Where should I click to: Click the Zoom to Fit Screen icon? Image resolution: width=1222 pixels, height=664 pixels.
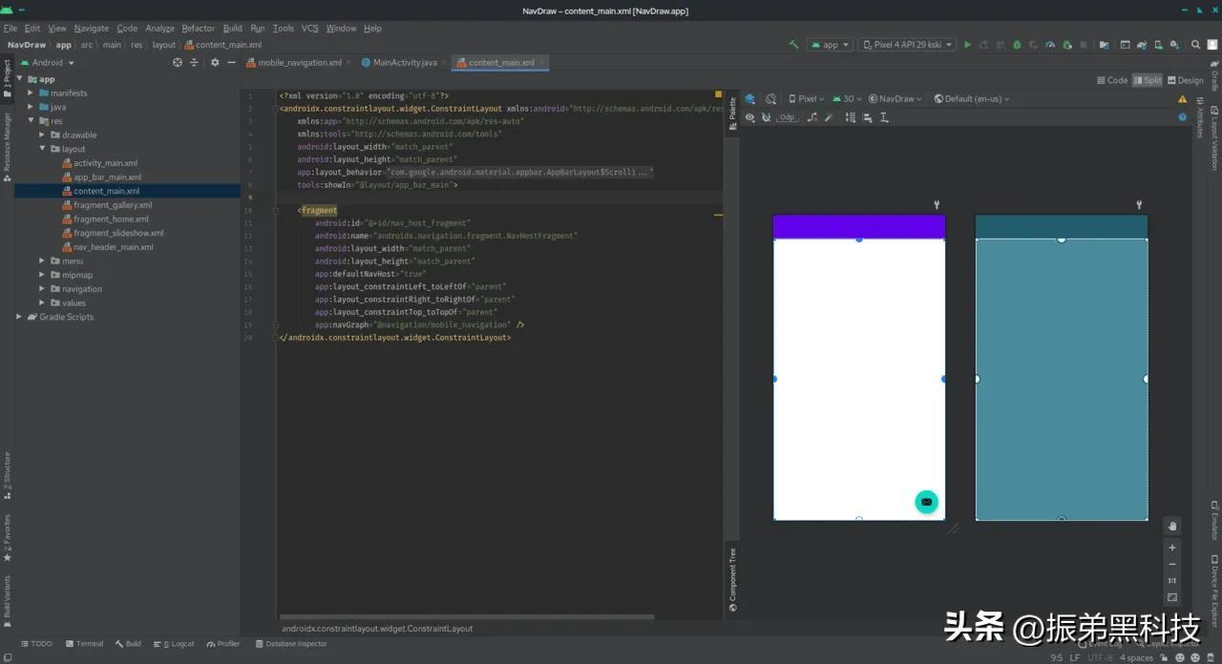pos(1172,597)
